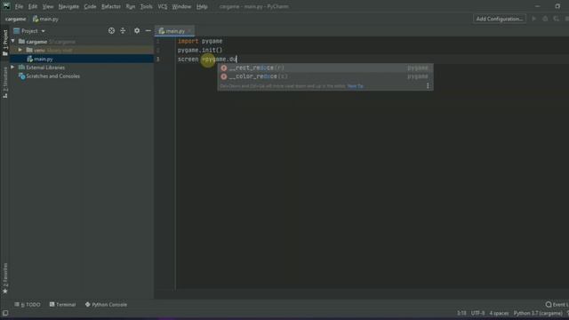The height and width of the screenshot is (320, 569).
Task: Click tool windows quick access icon
Action: 5,313
